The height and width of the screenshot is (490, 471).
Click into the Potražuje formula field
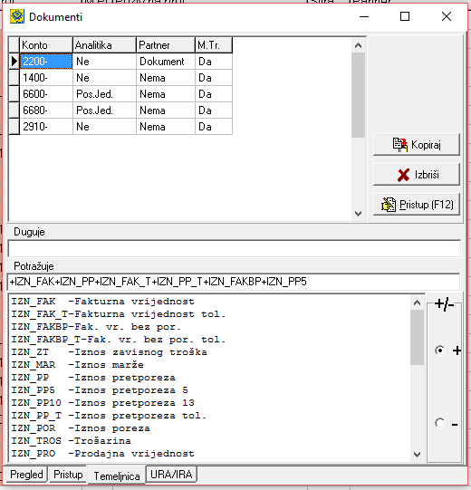[234, 282]
